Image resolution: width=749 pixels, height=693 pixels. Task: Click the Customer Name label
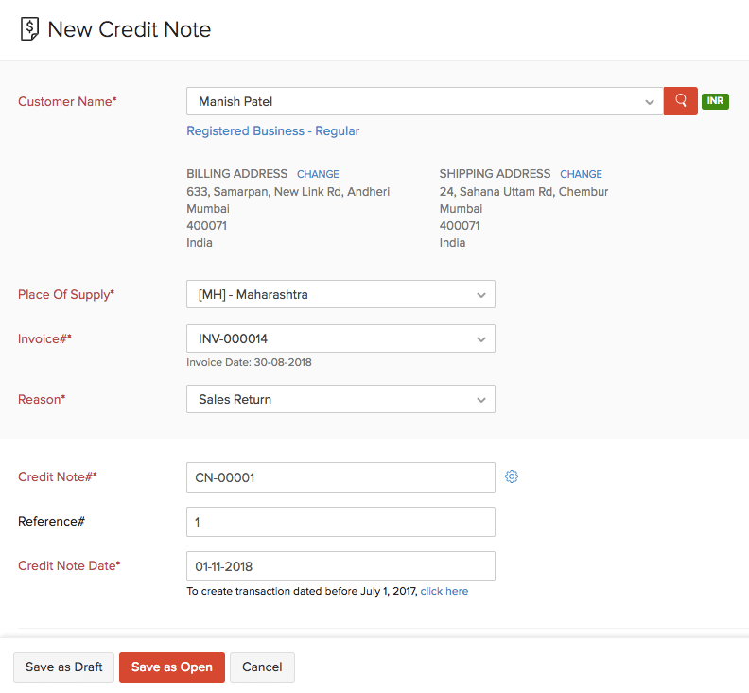pos(67,101)
